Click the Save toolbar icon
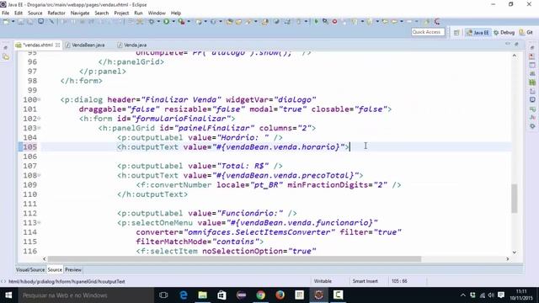This screenshot has width=539, height=303. (21, 22)
